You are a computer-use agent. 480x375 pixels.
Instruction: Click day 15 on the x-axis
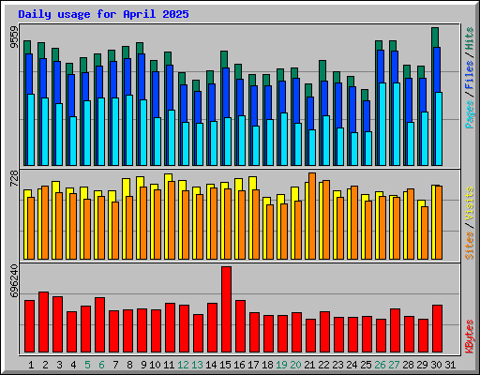click(x=225, y=365)
